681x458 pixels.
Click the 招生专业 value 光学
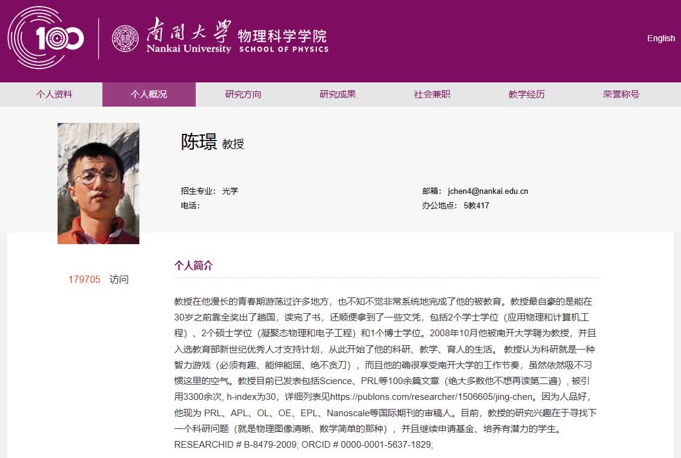(x=230, y=191)
